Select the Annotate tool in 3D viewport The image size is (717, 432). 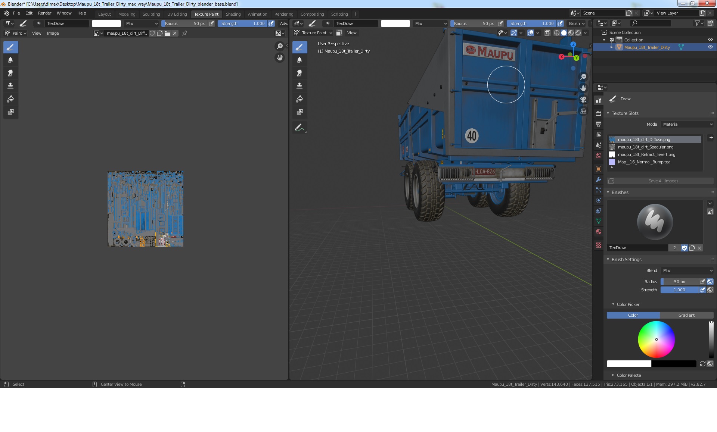click(x=299, y=128)
